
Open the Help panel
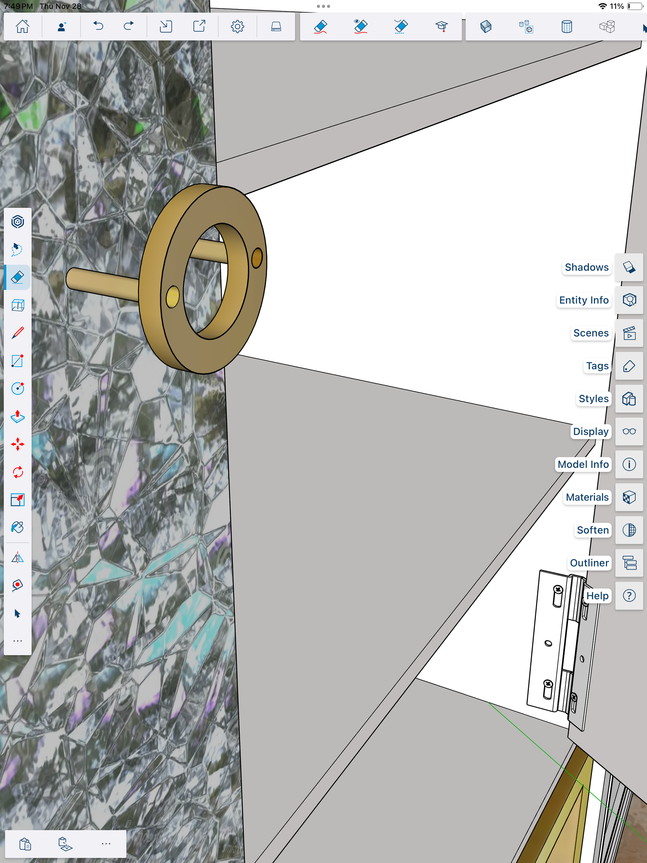[629, 596]
